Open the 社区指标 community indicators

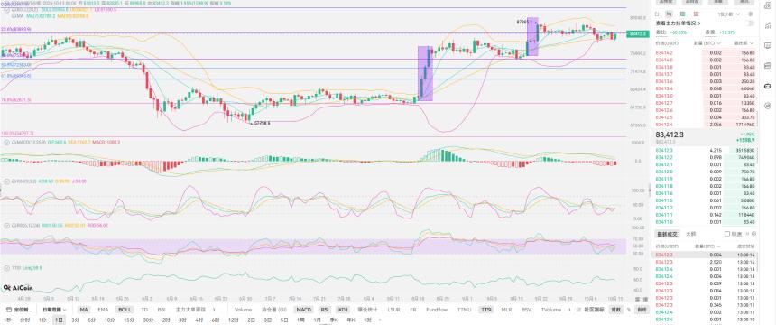tap(594, 310)
